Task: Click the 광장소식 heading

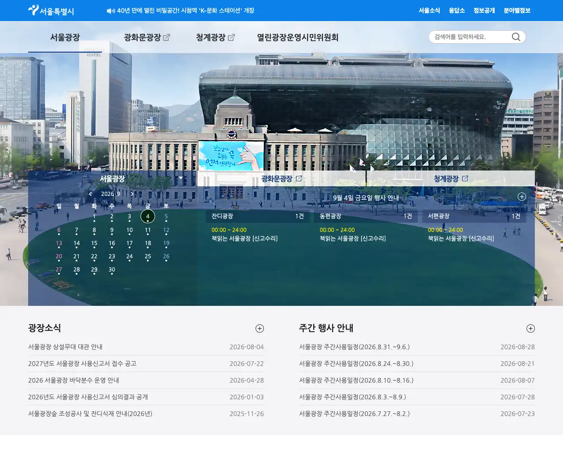Action: click(x=44, y=328)
